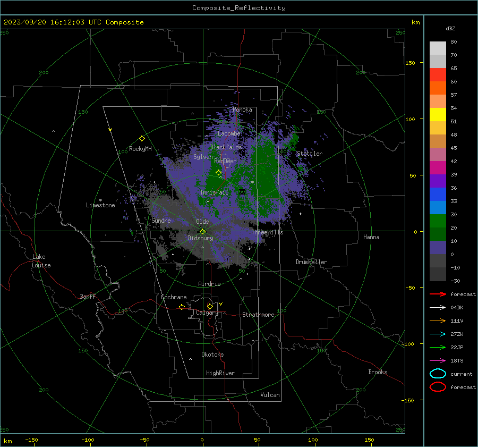
Task: Pick the purple 39 dBZ swatch
Action: pos(438,181)
